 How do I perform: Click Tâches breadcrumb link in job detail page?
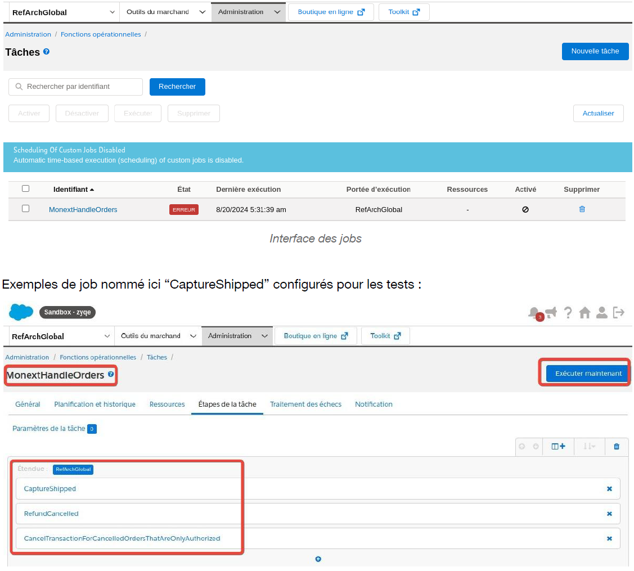point(157,357)
